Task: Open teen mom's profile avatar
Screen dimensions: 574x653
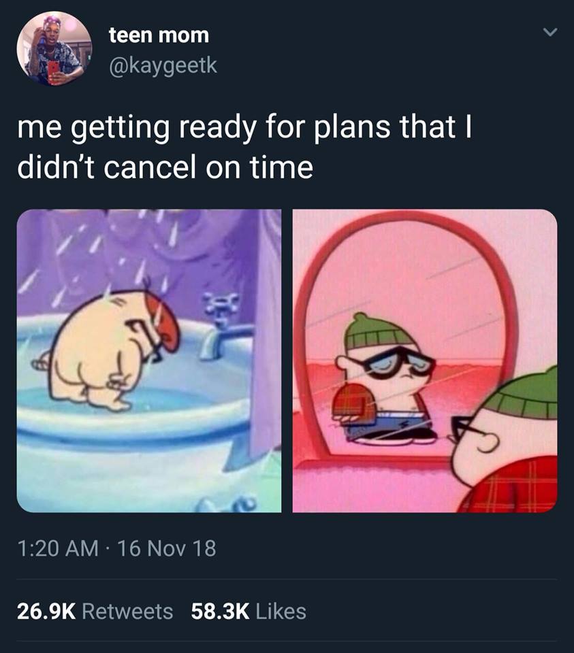Action: (x=54, y=49)
